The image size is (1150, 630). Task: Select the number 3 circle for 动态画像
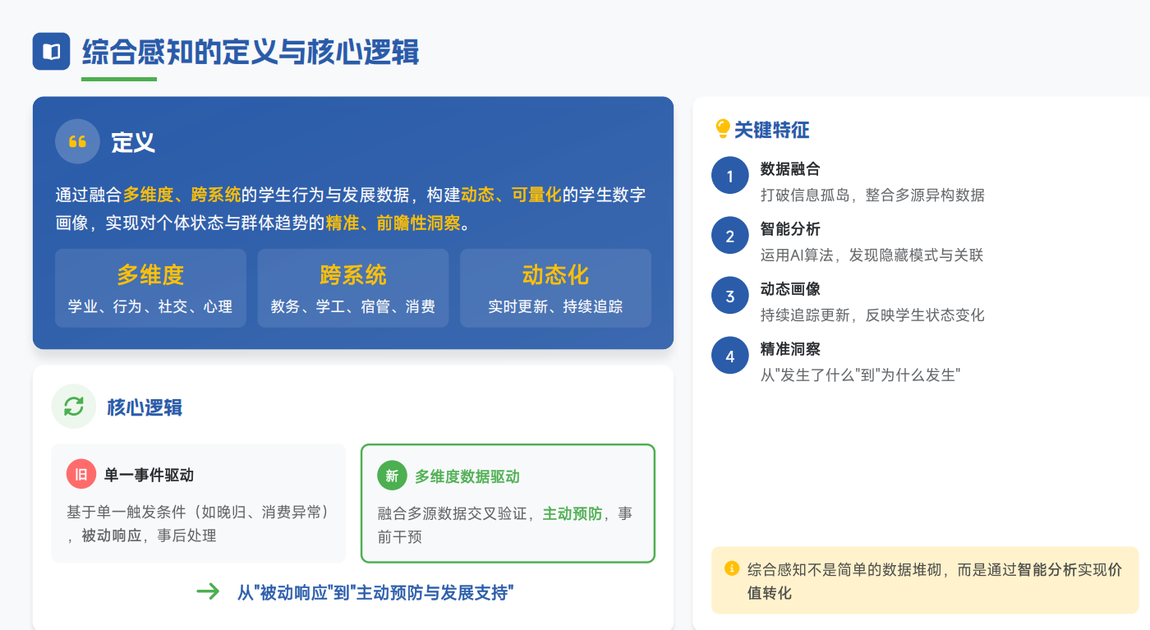point(729,297)
